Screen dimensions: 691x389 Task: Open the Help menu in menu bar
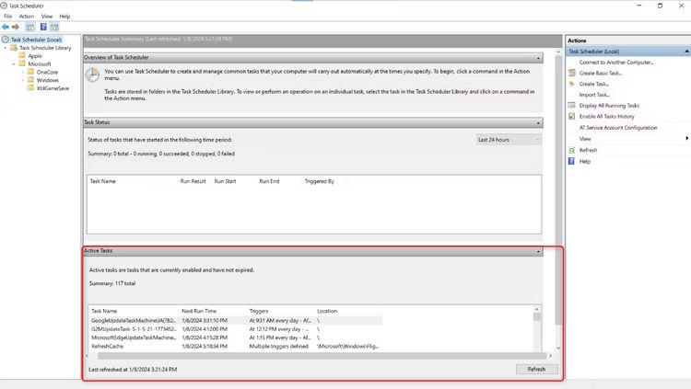[64, 17]
